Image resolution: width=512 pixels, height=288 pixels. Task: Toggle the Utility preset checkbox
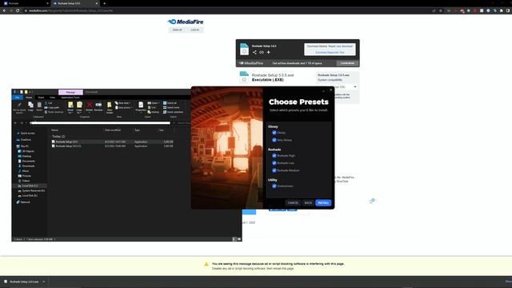[x=274, y=186]
